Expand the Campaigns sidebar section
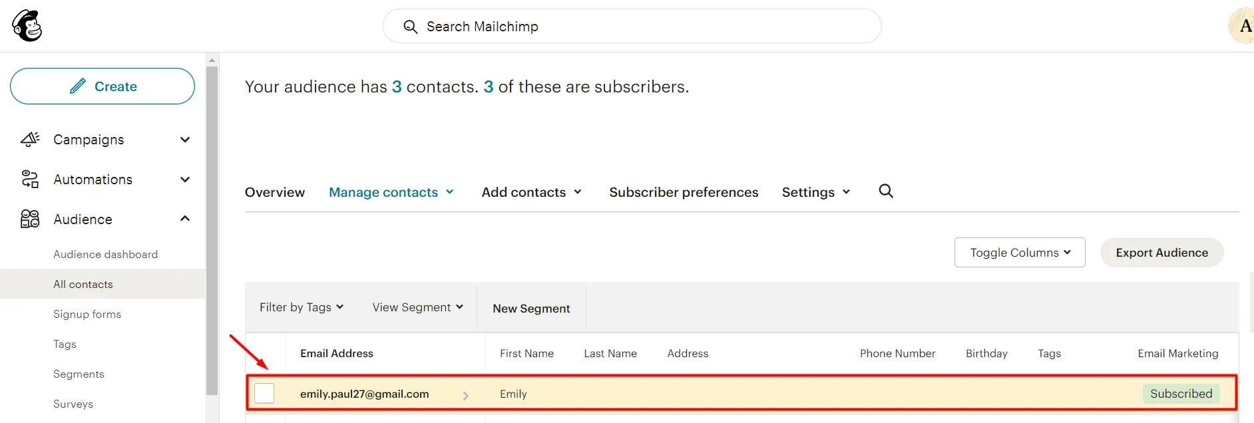Screen dimensions: 1254x423 coord(185,140)
